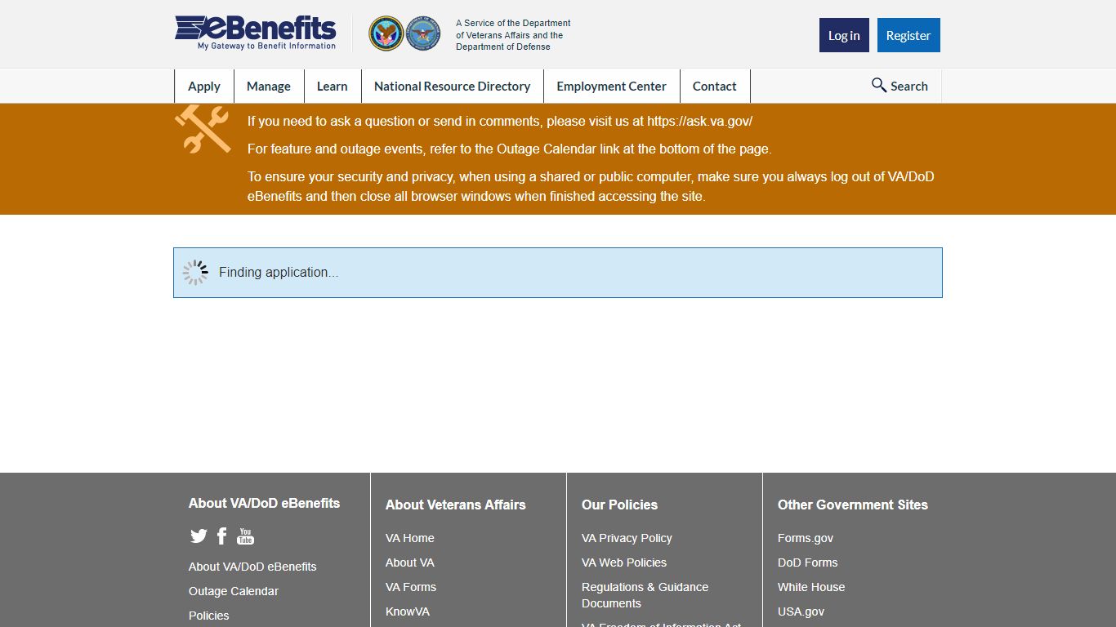Open the Facebook icon in footer

(221, 536)
